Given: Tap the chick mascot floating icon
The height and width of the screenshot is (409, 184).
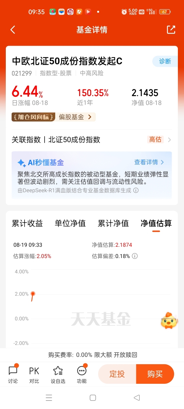Looking at the screenshot, I should tap(169, 321).
